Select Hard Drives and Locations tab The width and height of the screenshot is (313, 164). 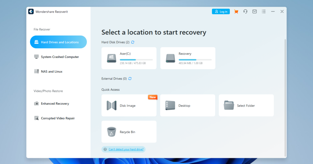coord(58,42)
